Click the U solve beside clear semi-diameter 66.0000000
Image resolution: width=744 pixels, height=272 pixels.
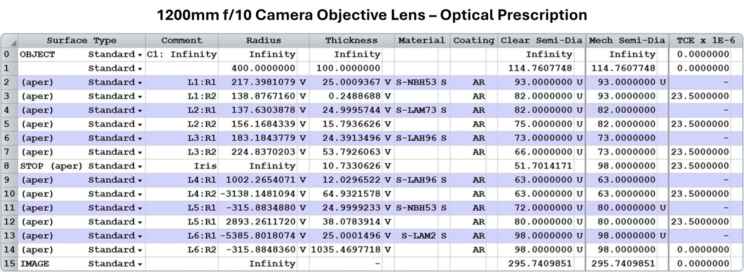579,152
